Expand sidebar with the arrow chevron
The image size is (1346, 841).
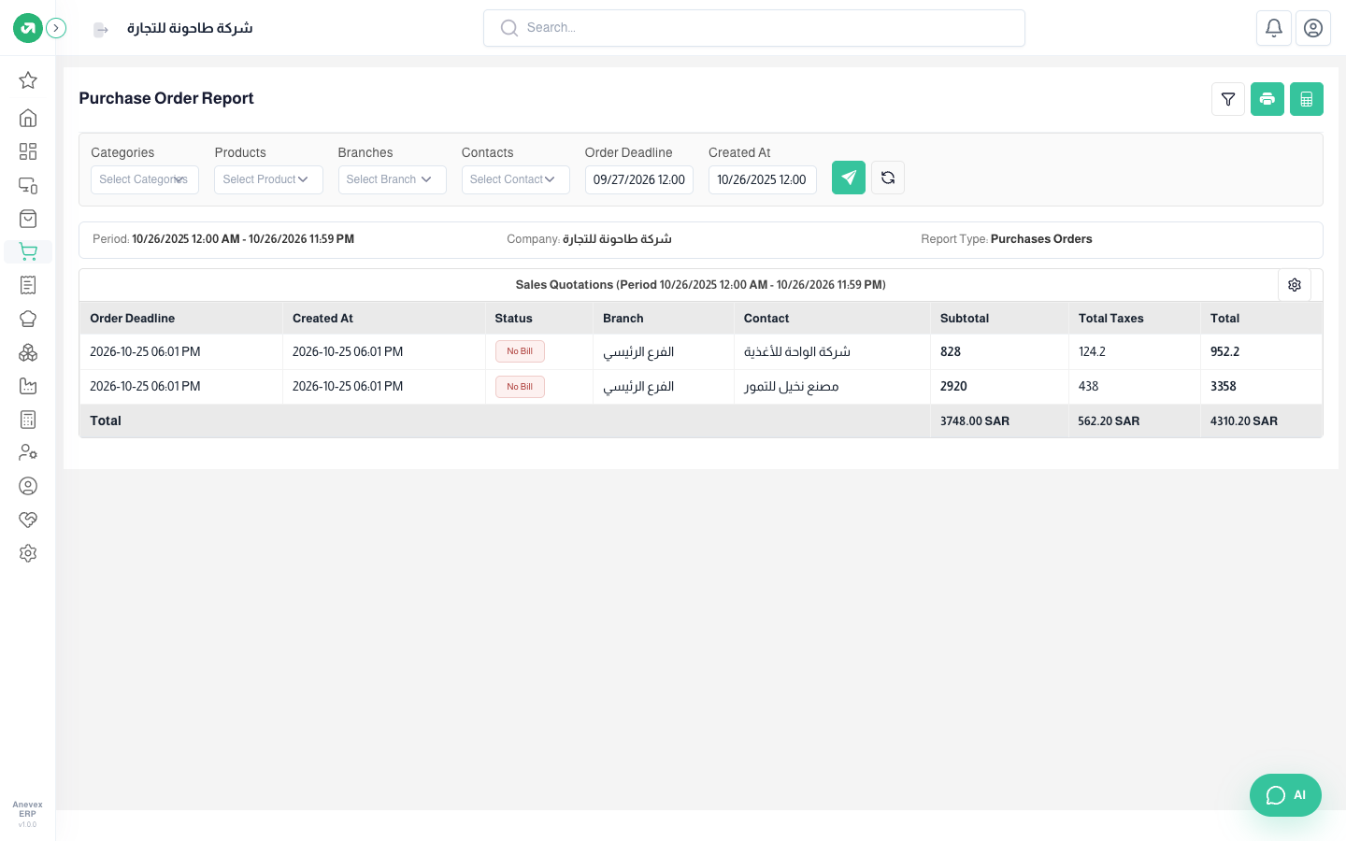56,28
